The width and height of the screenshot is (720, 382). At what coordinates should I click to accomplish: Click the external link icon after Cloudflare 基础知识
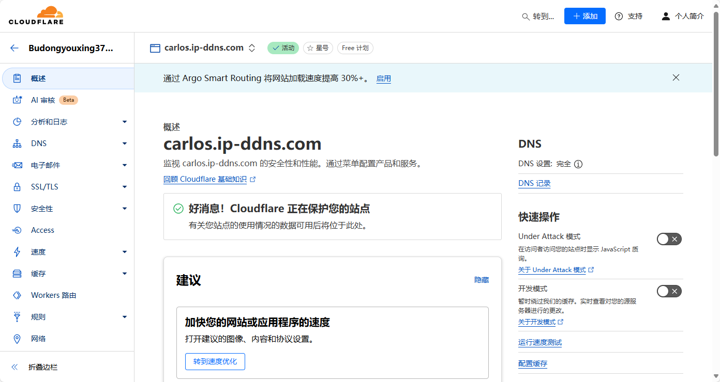coord(253,180)
